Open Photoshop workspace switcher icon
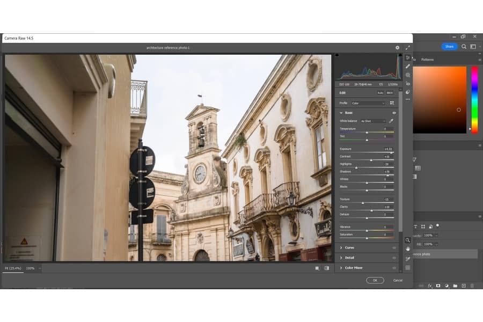 point(473,47)
